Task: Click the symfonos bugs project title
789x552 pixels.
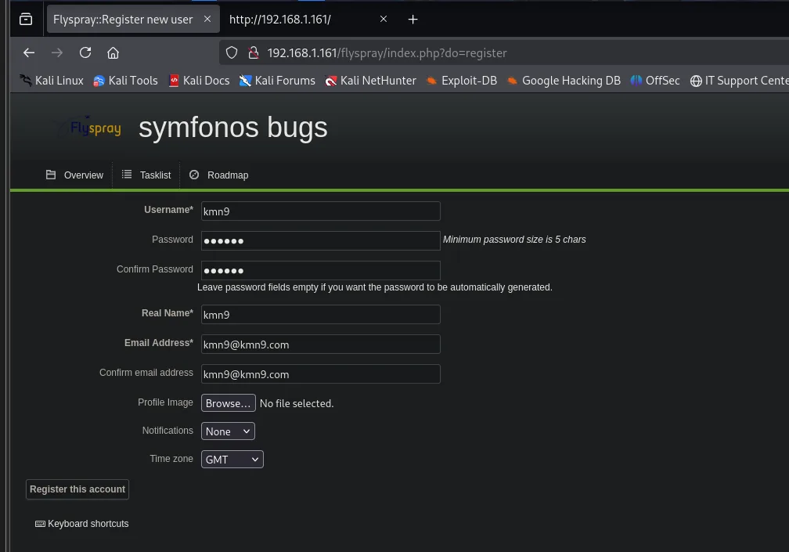Action: coord(233,128)
